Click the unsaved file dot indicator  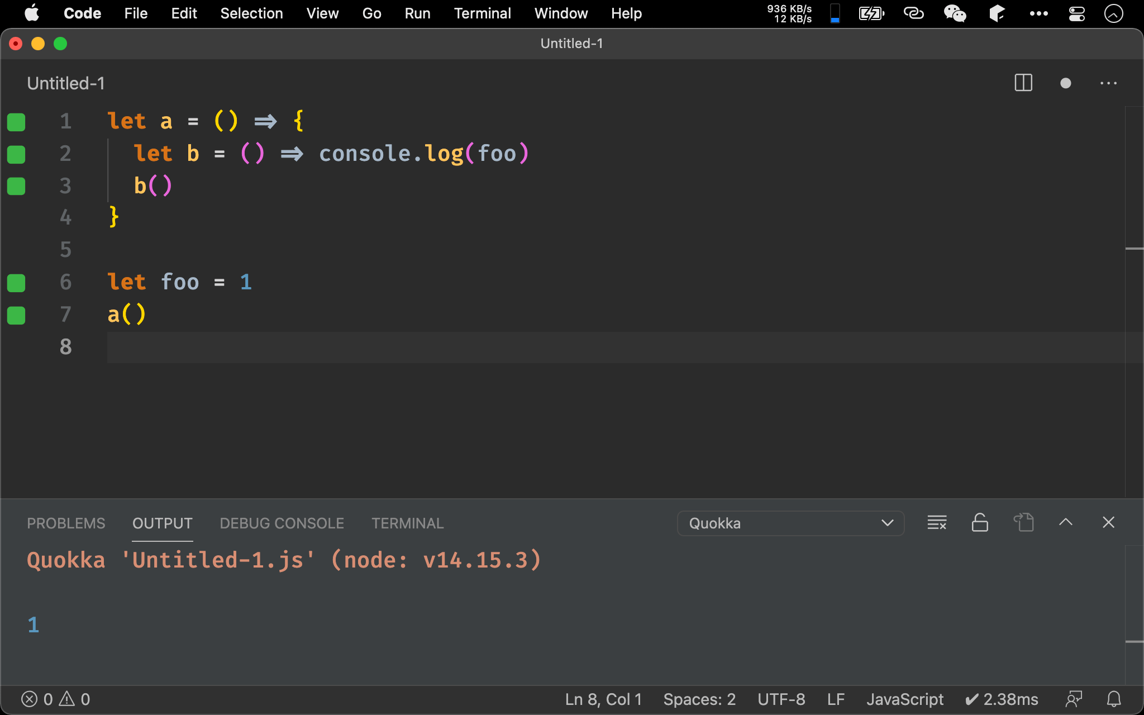point(1066,83)
